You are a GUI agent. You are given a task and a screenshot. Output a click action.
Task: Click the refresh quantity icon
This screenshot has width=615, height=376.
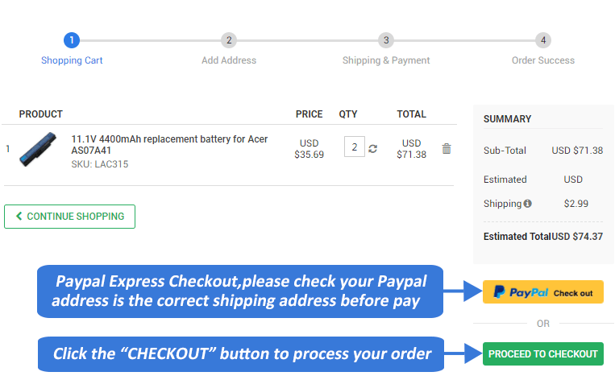(372, 148)
